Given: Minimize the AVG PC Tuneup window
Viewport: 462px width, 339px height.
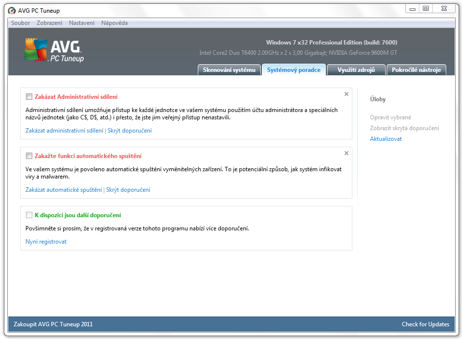Looking at the screenshot, I should click(413, 9).
